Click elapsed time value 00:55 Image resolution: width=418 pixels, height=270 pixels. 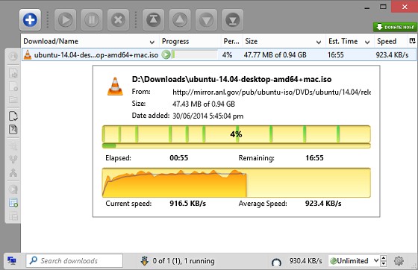tap(179, 158)
